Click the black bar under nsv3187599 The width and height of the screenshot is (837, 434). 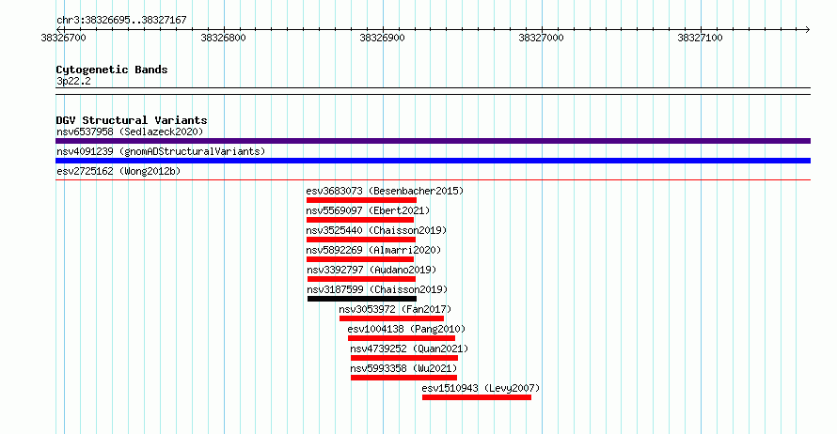(362, 299)
